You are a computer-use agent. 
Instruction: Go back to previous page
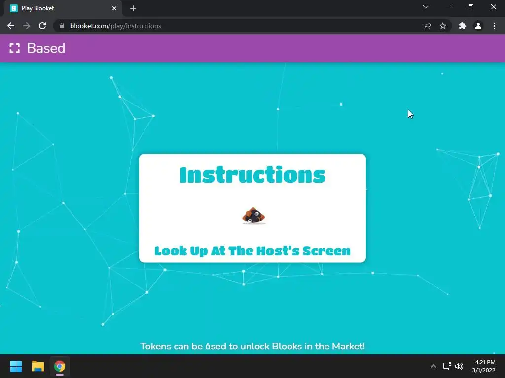coord(11,26)
